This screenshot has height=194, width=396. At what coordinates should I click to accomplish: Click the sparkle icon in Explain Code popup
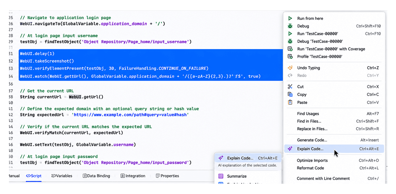click(221, 158)
